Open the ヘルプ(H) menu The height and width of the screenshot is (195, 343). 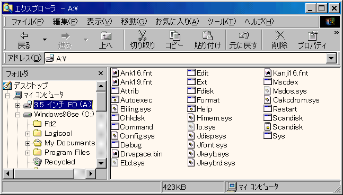259,22
